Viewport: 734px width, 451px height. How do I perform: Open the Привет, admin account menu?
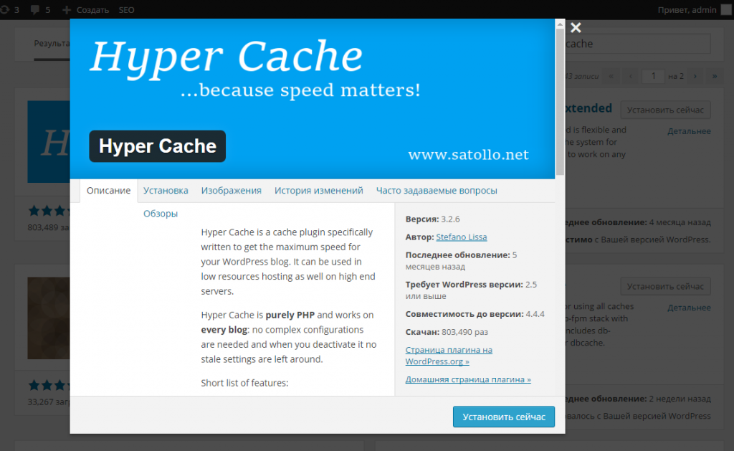pyautogui.click(x=694, y=10)
